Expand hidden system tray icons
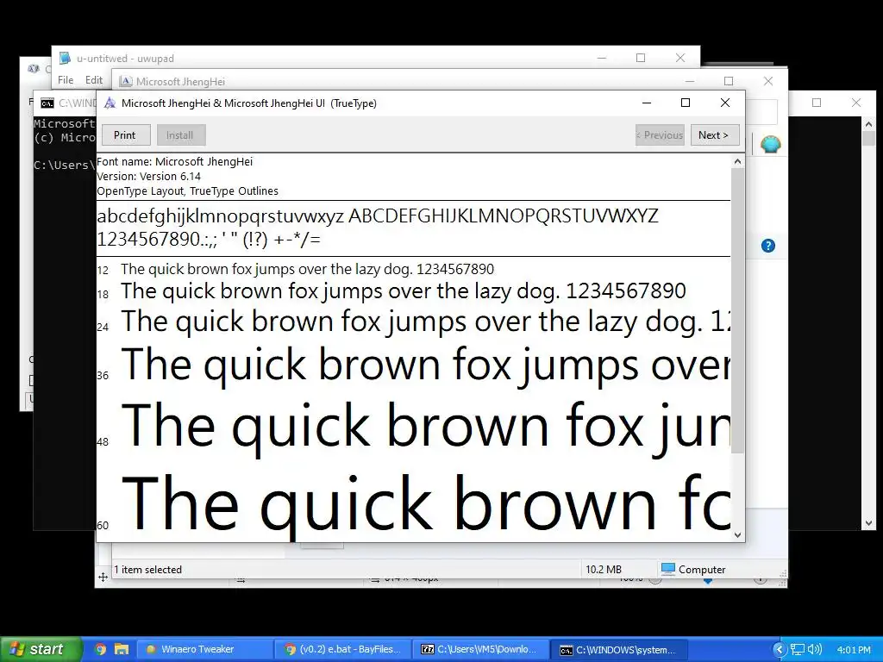 [780, 649]
